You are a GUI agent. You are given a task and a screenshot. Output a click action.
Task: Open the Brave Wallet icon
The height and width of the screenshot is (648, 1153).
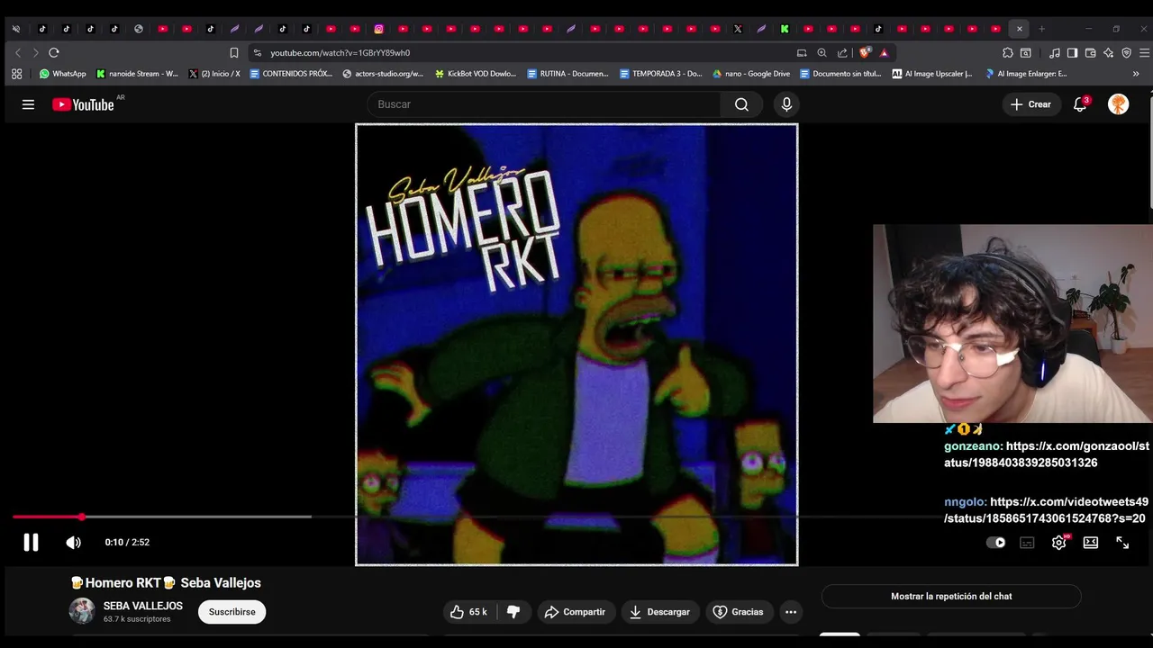point(1090,53)
